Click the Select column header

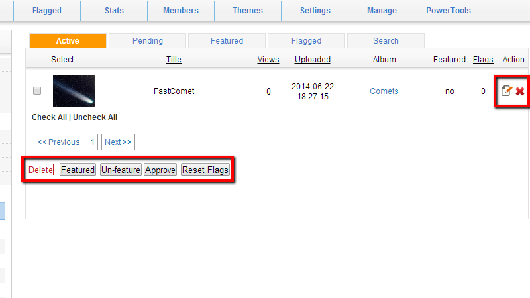point(62,60)
